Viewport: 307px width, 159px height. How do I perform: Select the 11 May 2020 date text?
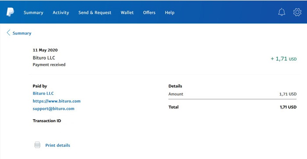[45, 50]
